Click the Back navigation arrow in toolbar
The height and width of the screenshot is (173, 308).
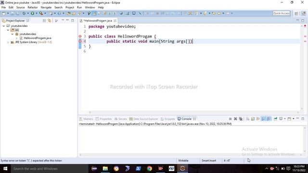pos(219,13)
